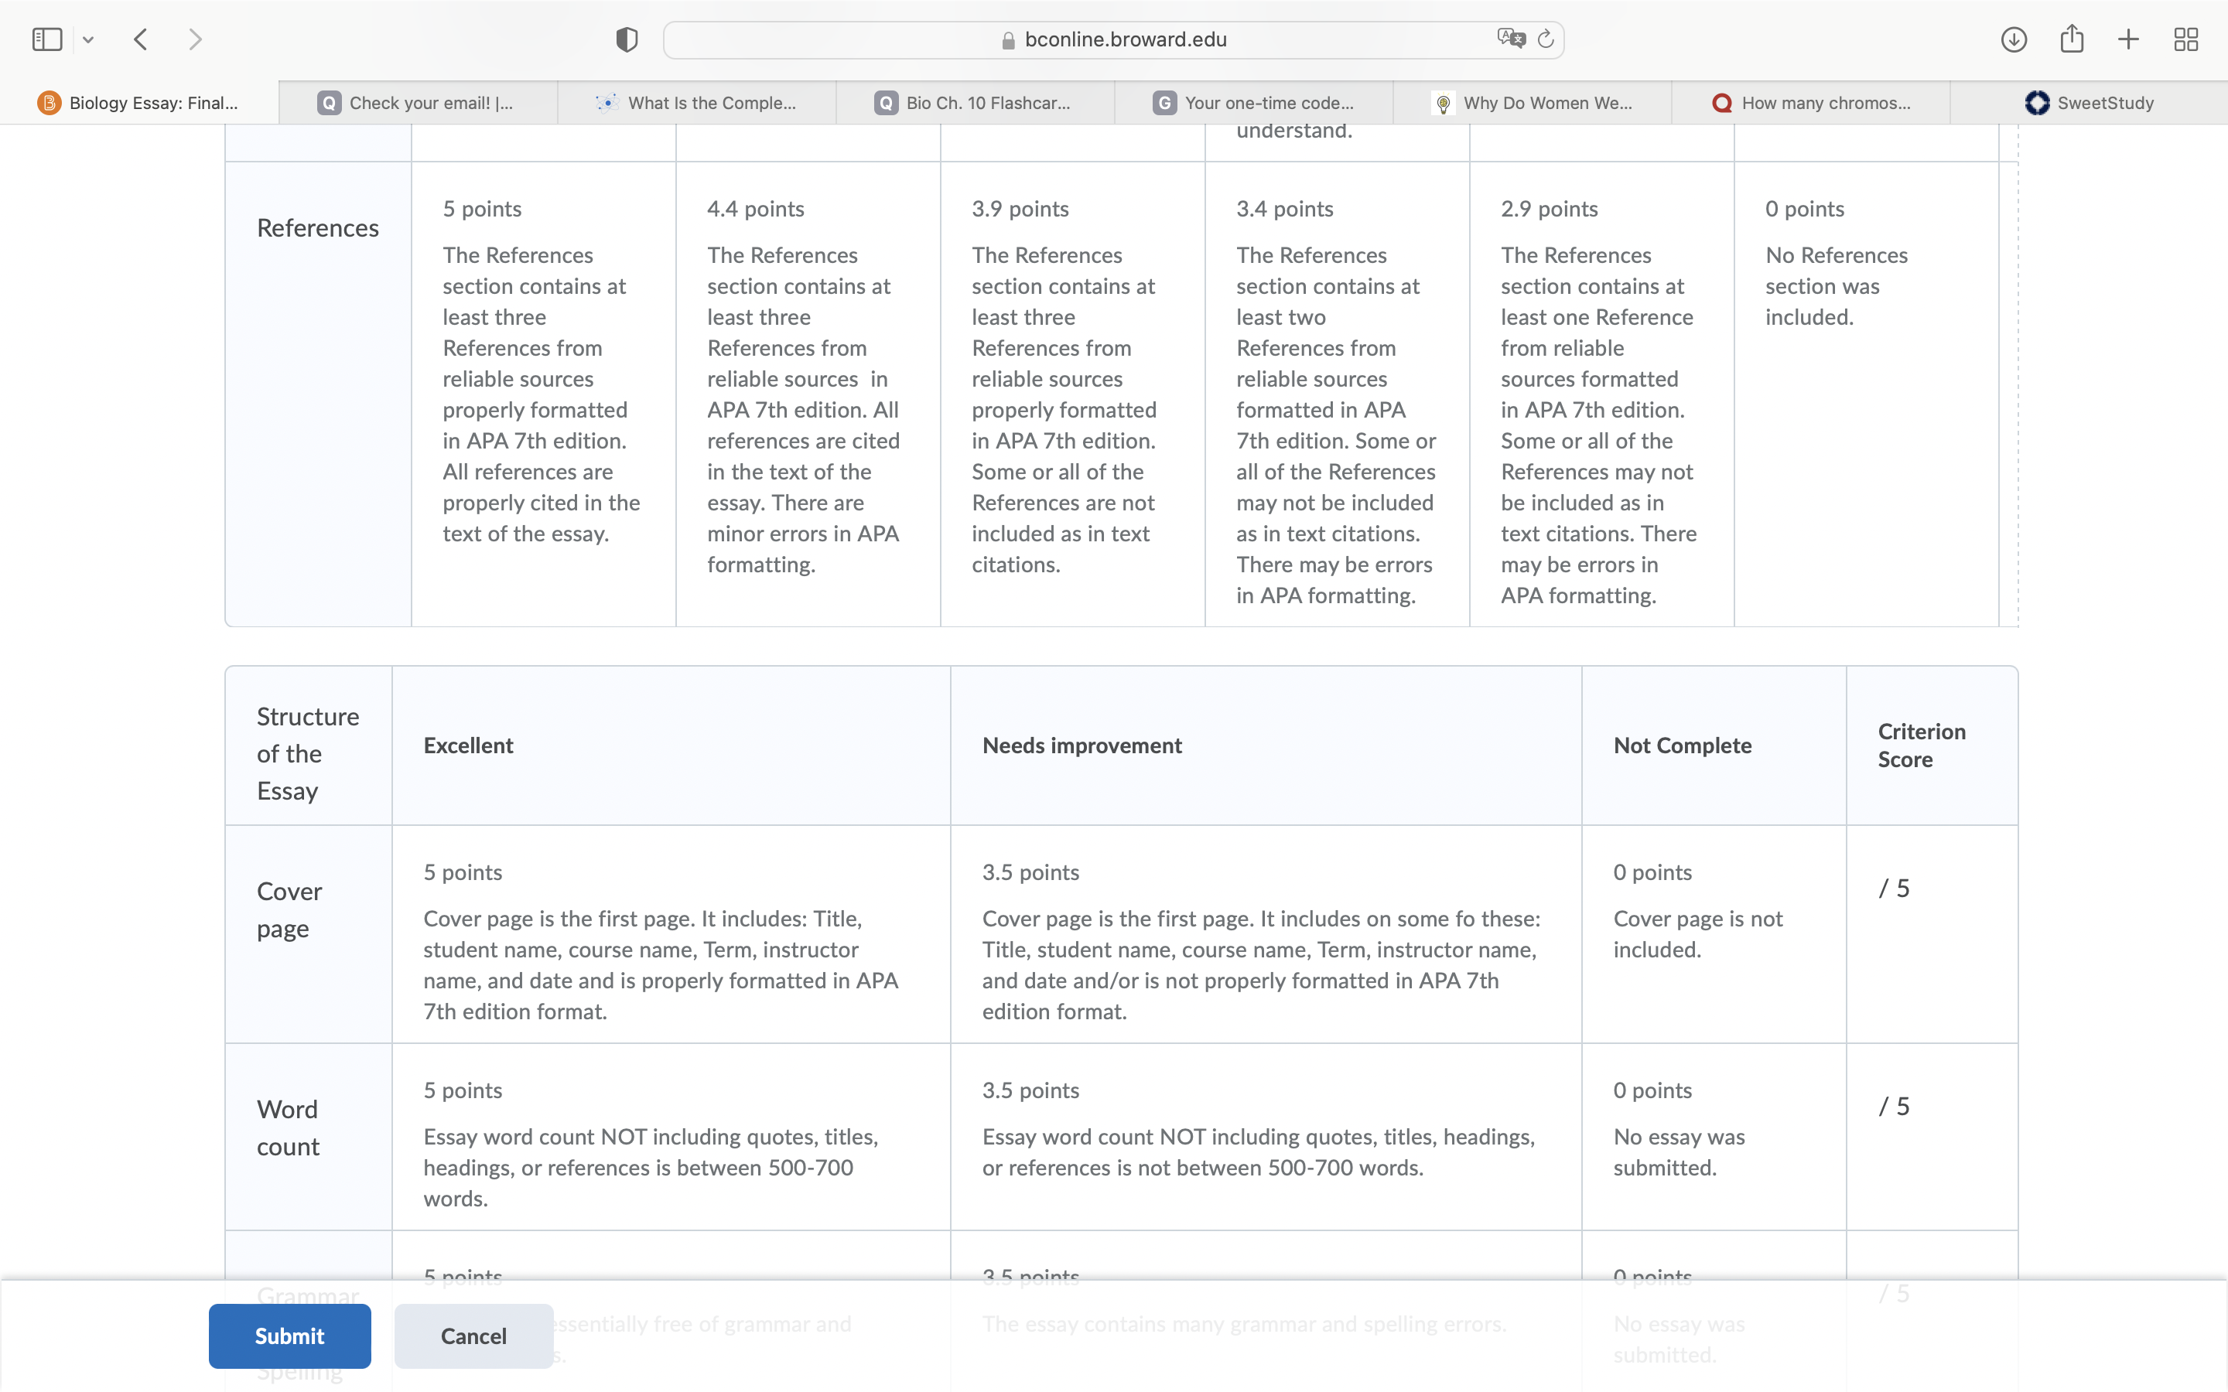Go back to the previous page
2228x1392 pixels.
pyautogui.click(x=141, y=39)
